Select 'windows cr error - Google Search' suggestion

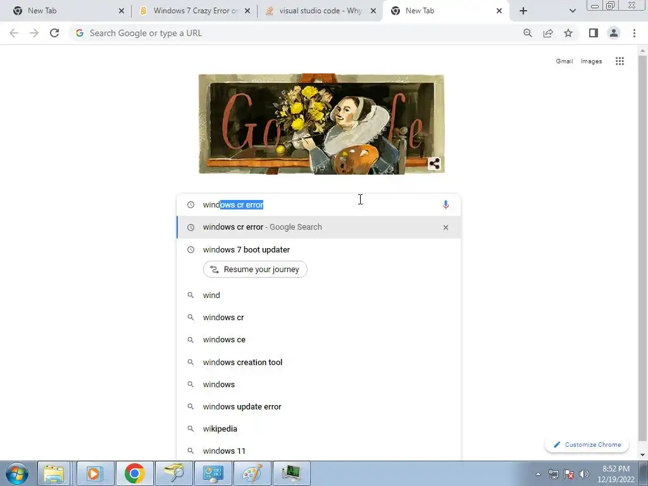[x=319, y=227]
